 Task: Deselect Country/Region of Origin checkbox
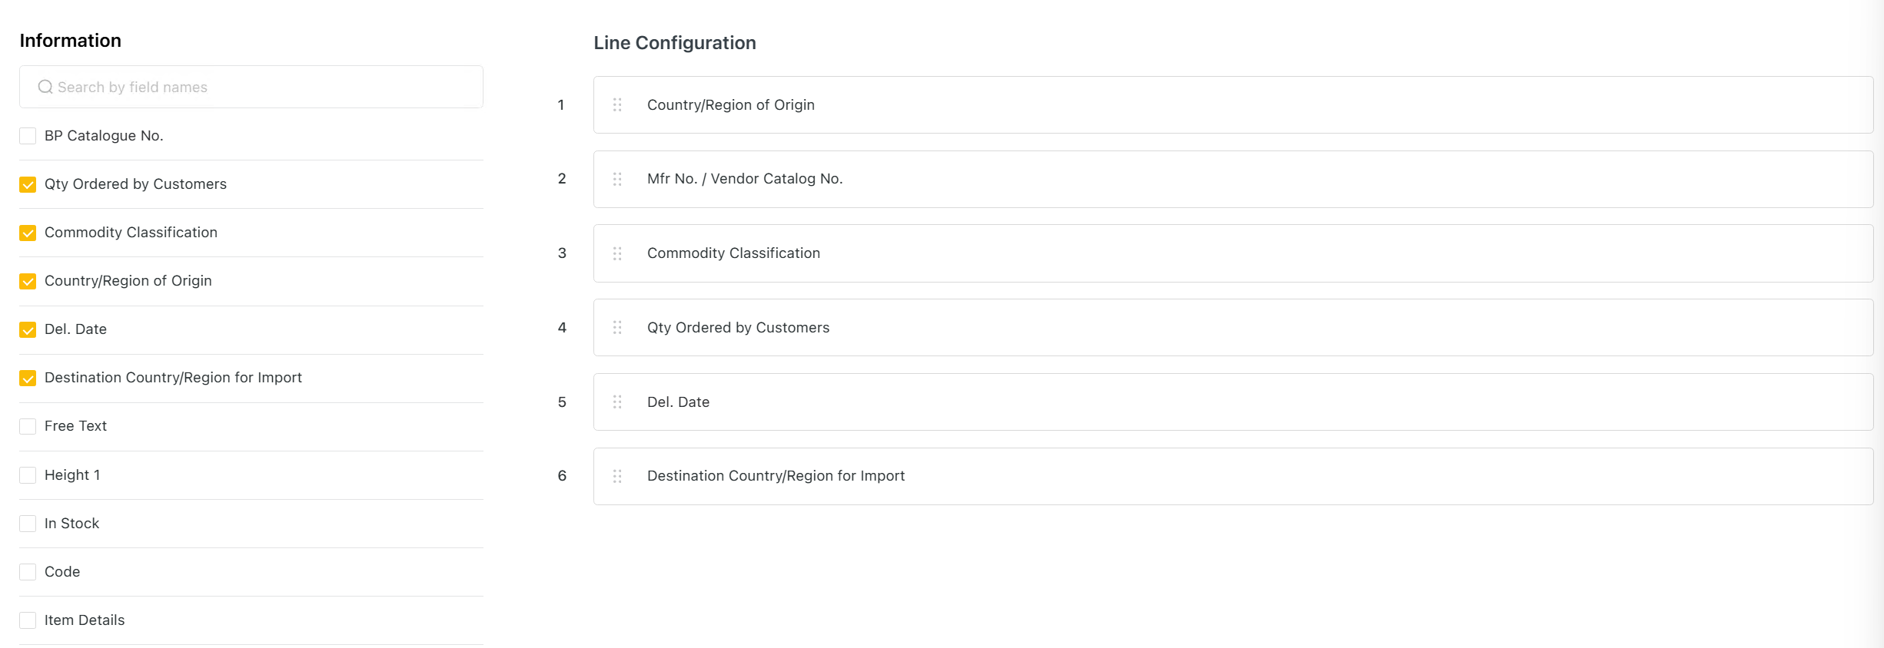coord(28,281)
